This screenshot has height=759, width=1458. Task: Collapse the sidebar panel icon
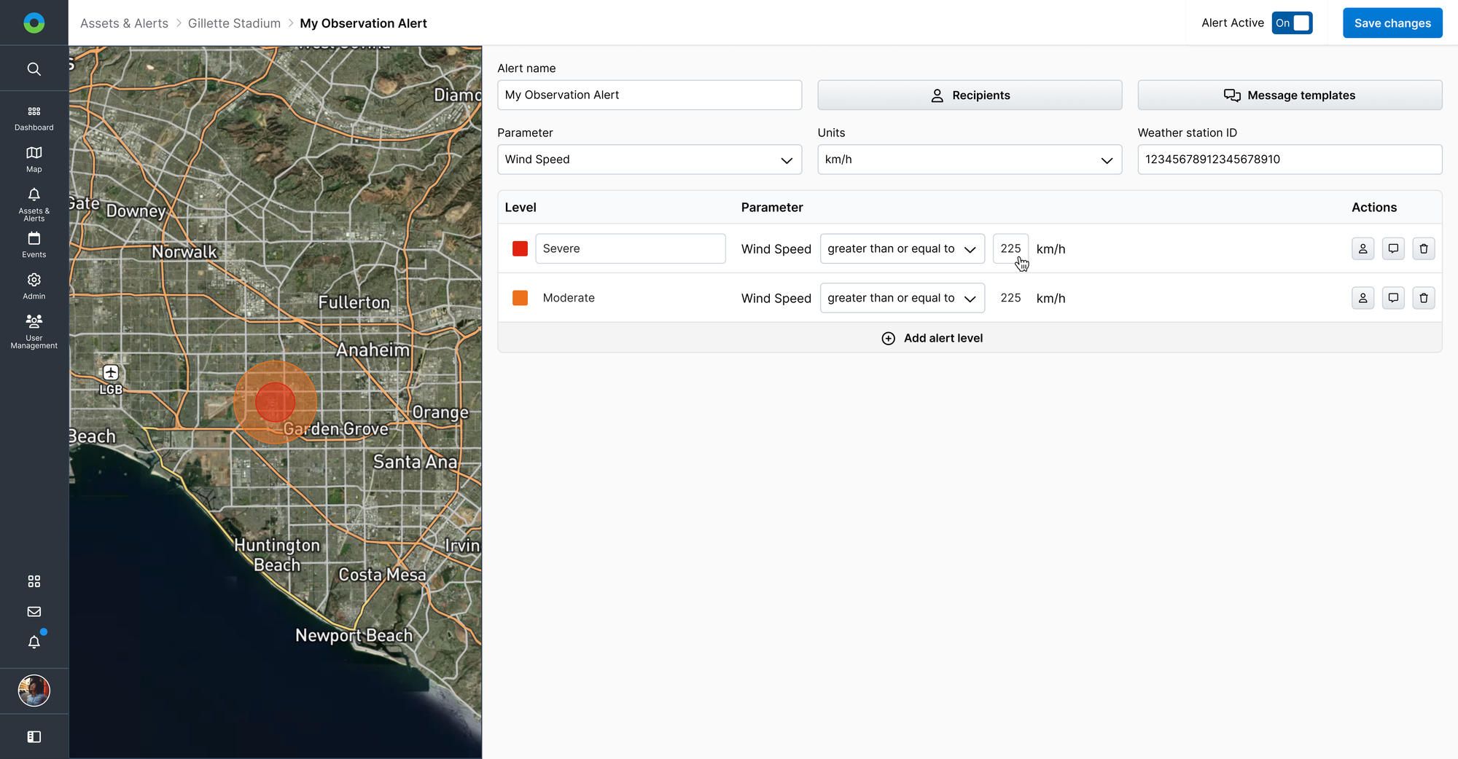click(34, 737)
